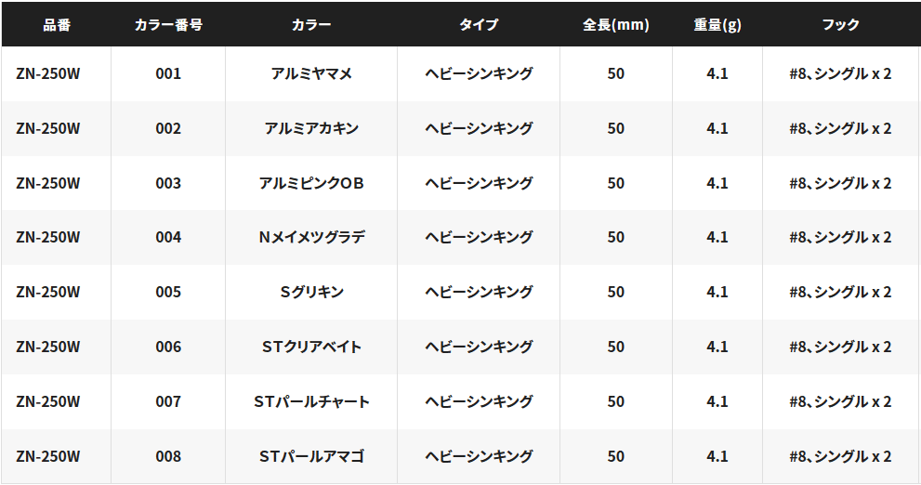921x485 pixels.
Task: Click the 重量(g) column header
Action: point(717,25)
